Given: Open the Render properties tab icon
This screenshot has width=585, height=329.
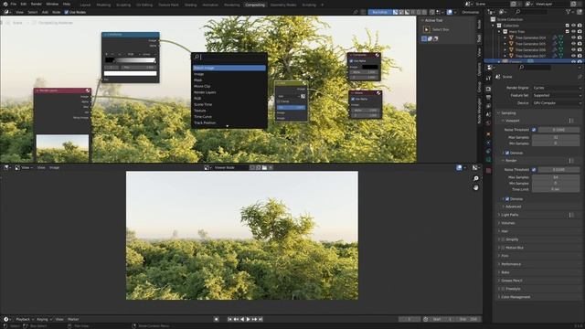Looking at the screenshot, I should tap(488, 89).
